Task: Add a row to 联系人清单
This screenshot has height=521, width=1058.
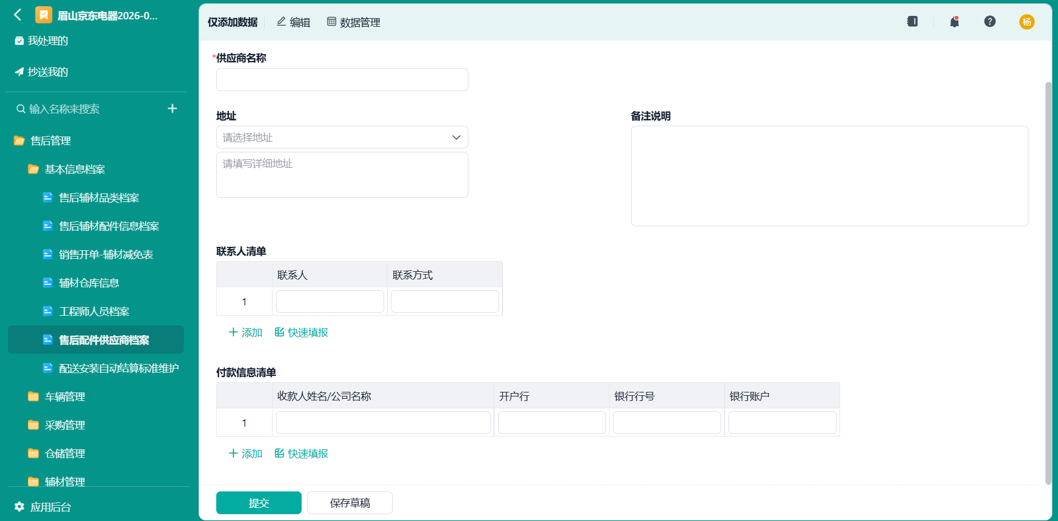Action: pyautogui.click(x=245, y=332)
